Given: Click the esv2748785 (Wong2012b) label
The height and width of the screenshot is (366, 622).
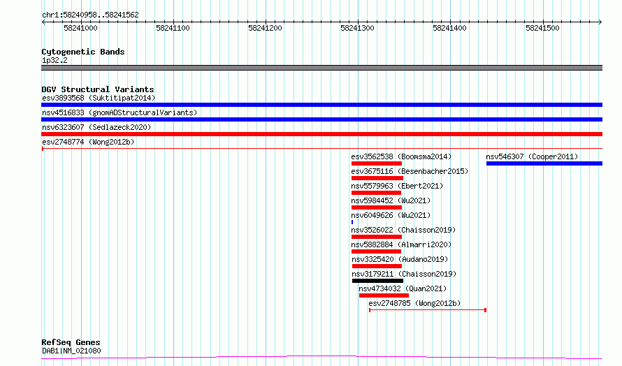Looking at the screenshot, I should (x=414, y=303).
